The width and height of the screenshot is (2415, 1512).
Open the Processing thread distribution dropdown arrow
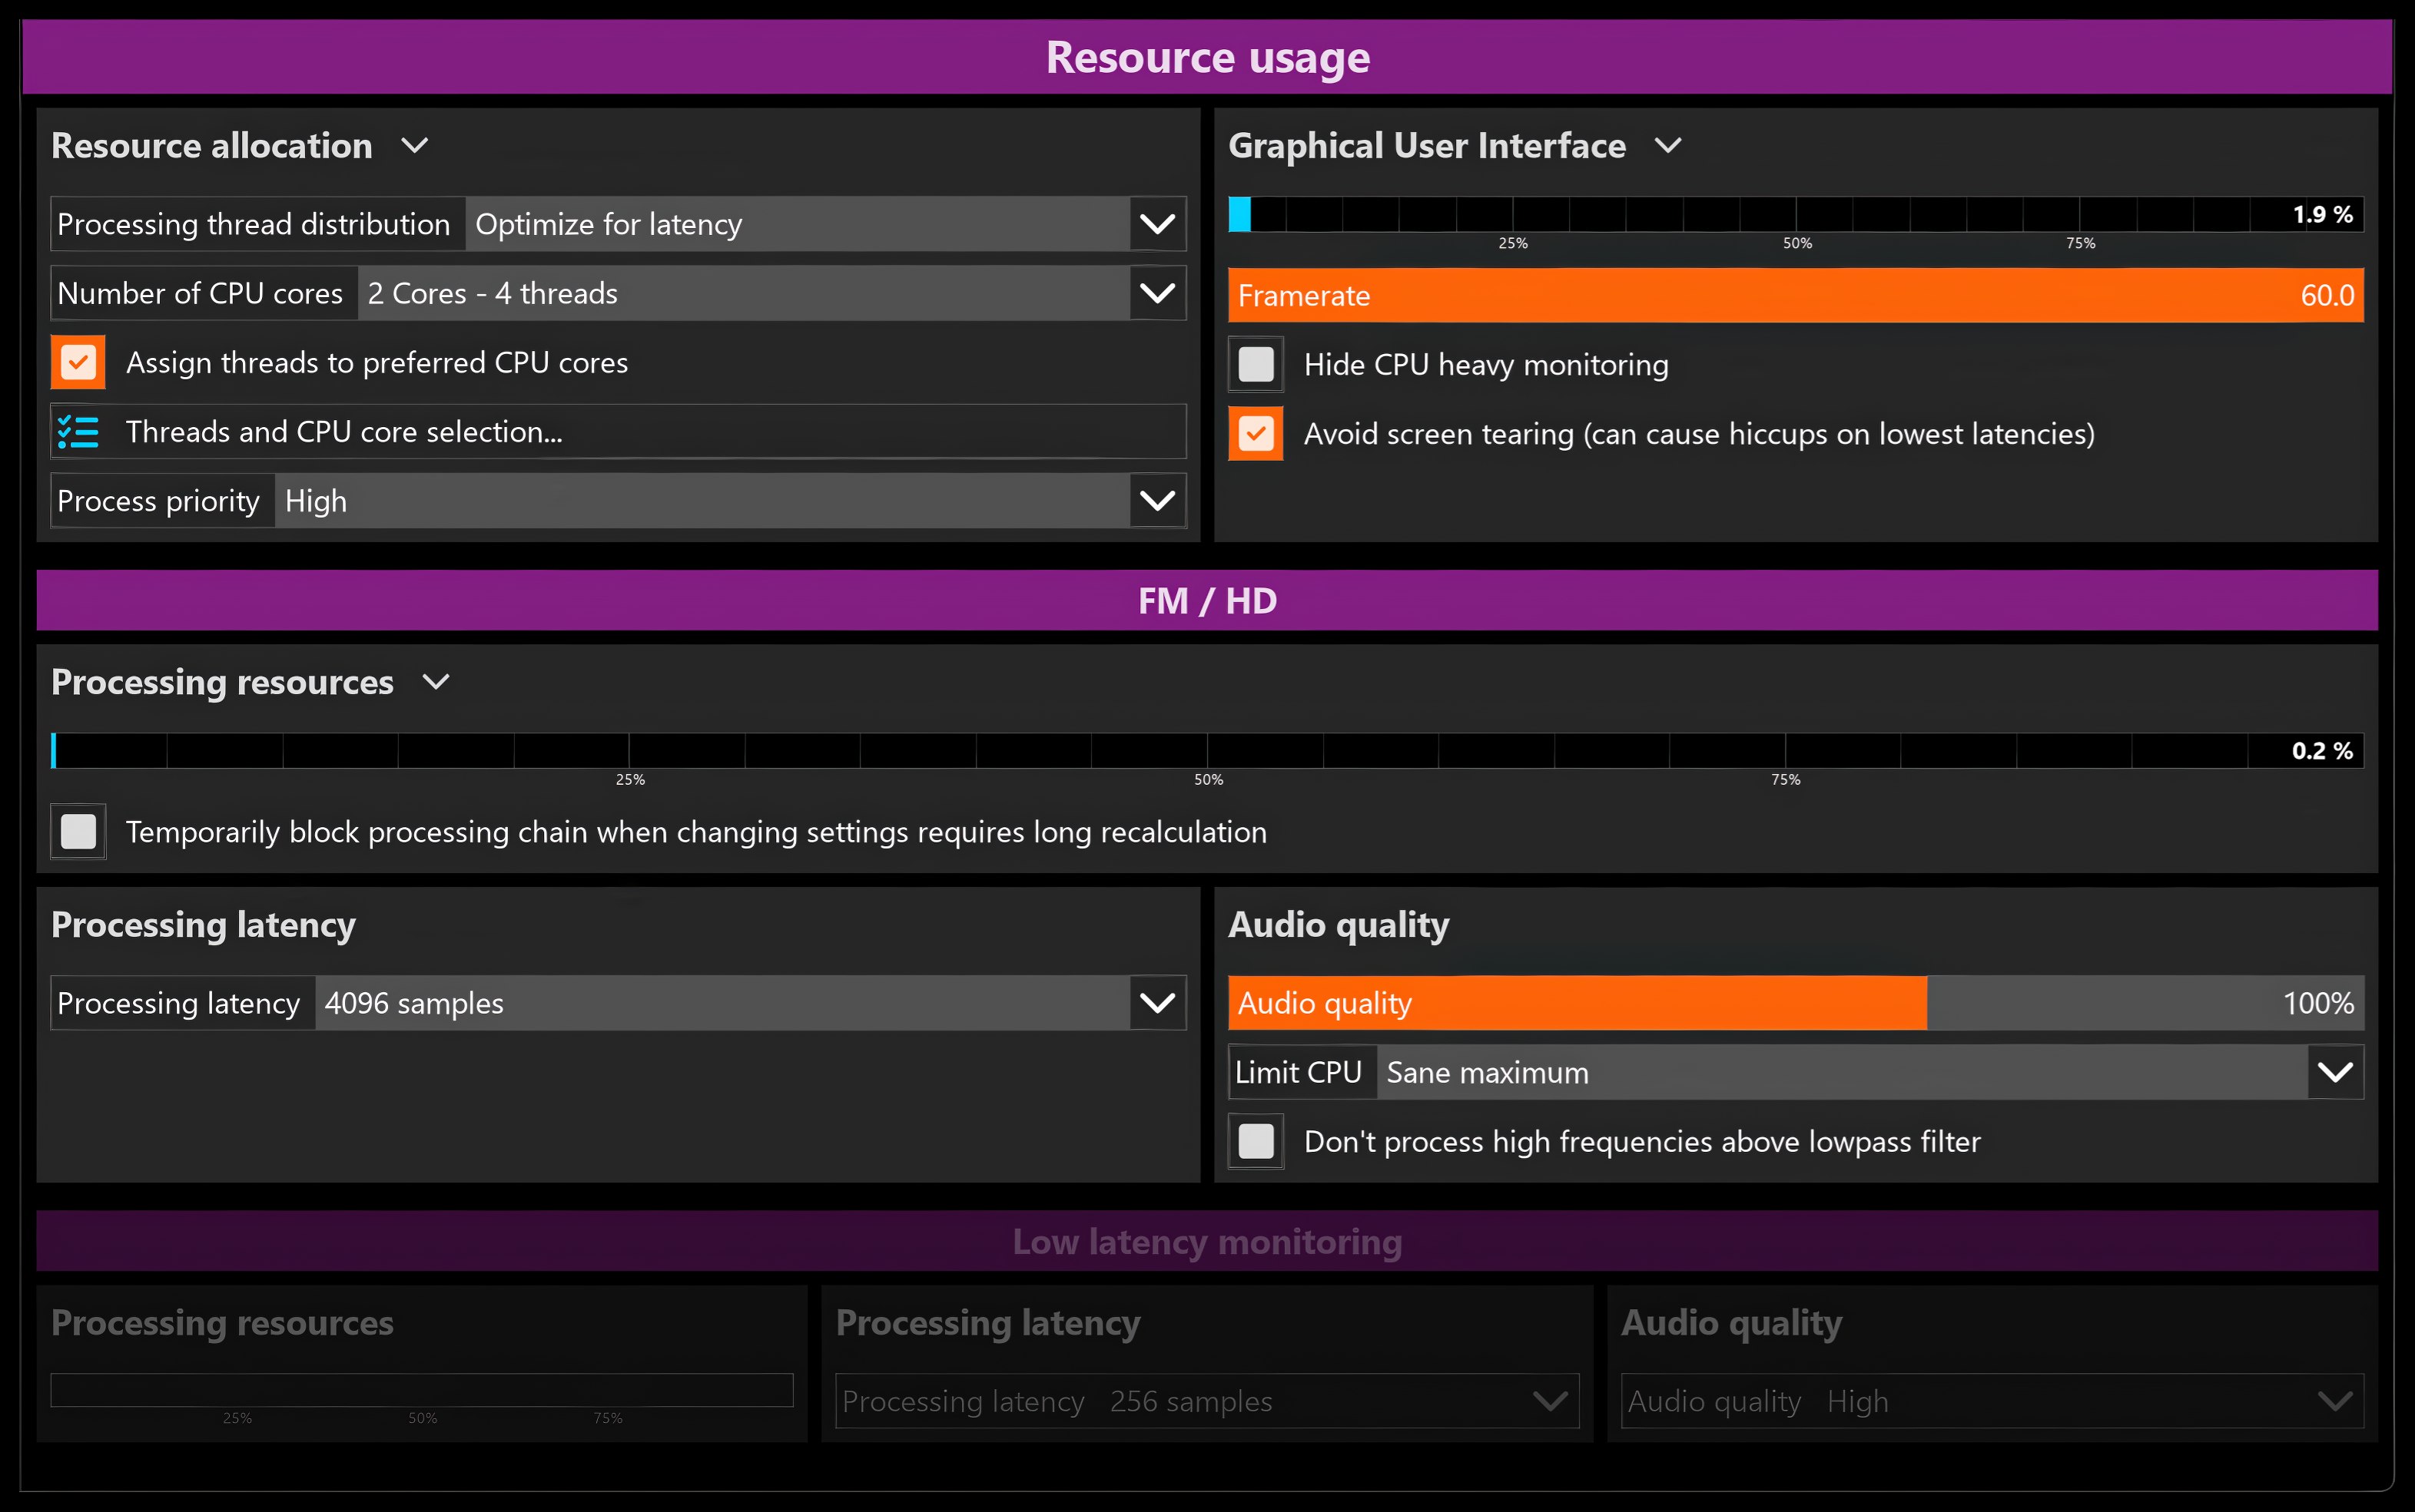point(1157,224)
